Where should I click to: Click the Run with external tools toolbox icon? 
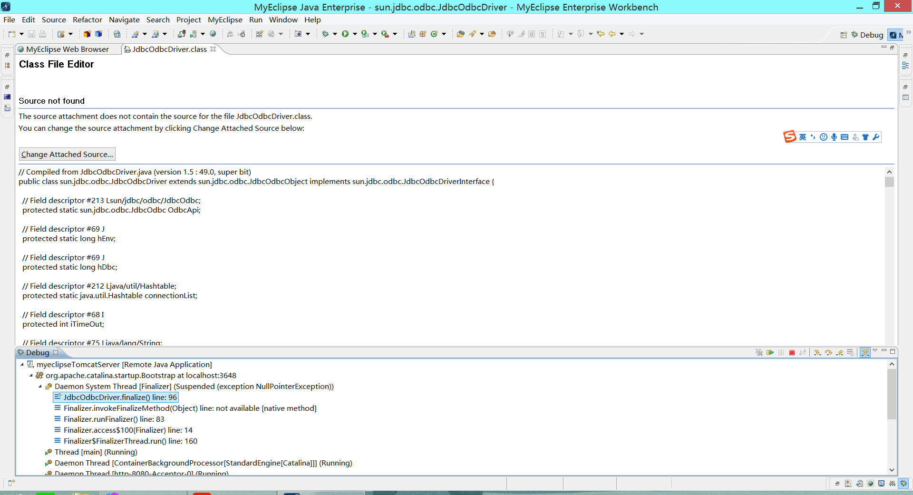385,34
